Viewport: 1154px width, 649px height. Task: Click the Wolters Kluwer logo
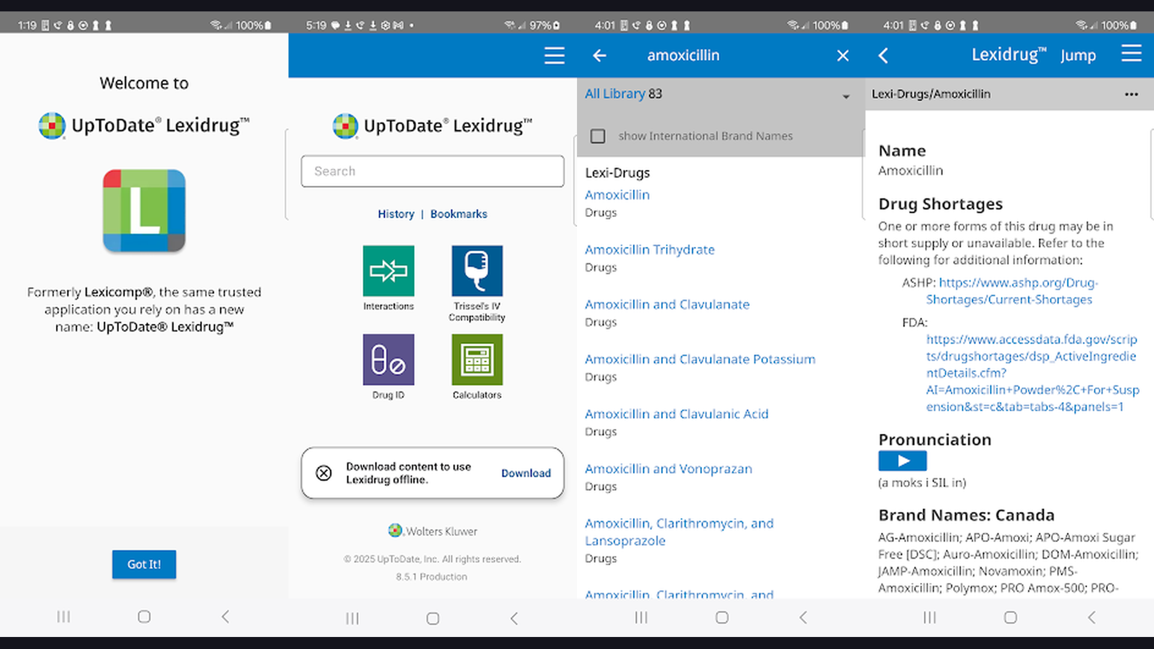click(x=433, y=531)
